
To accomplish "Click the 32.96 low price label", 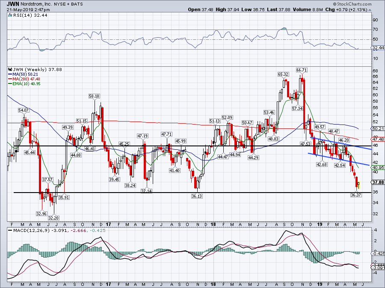I will [x=41, y=214].
